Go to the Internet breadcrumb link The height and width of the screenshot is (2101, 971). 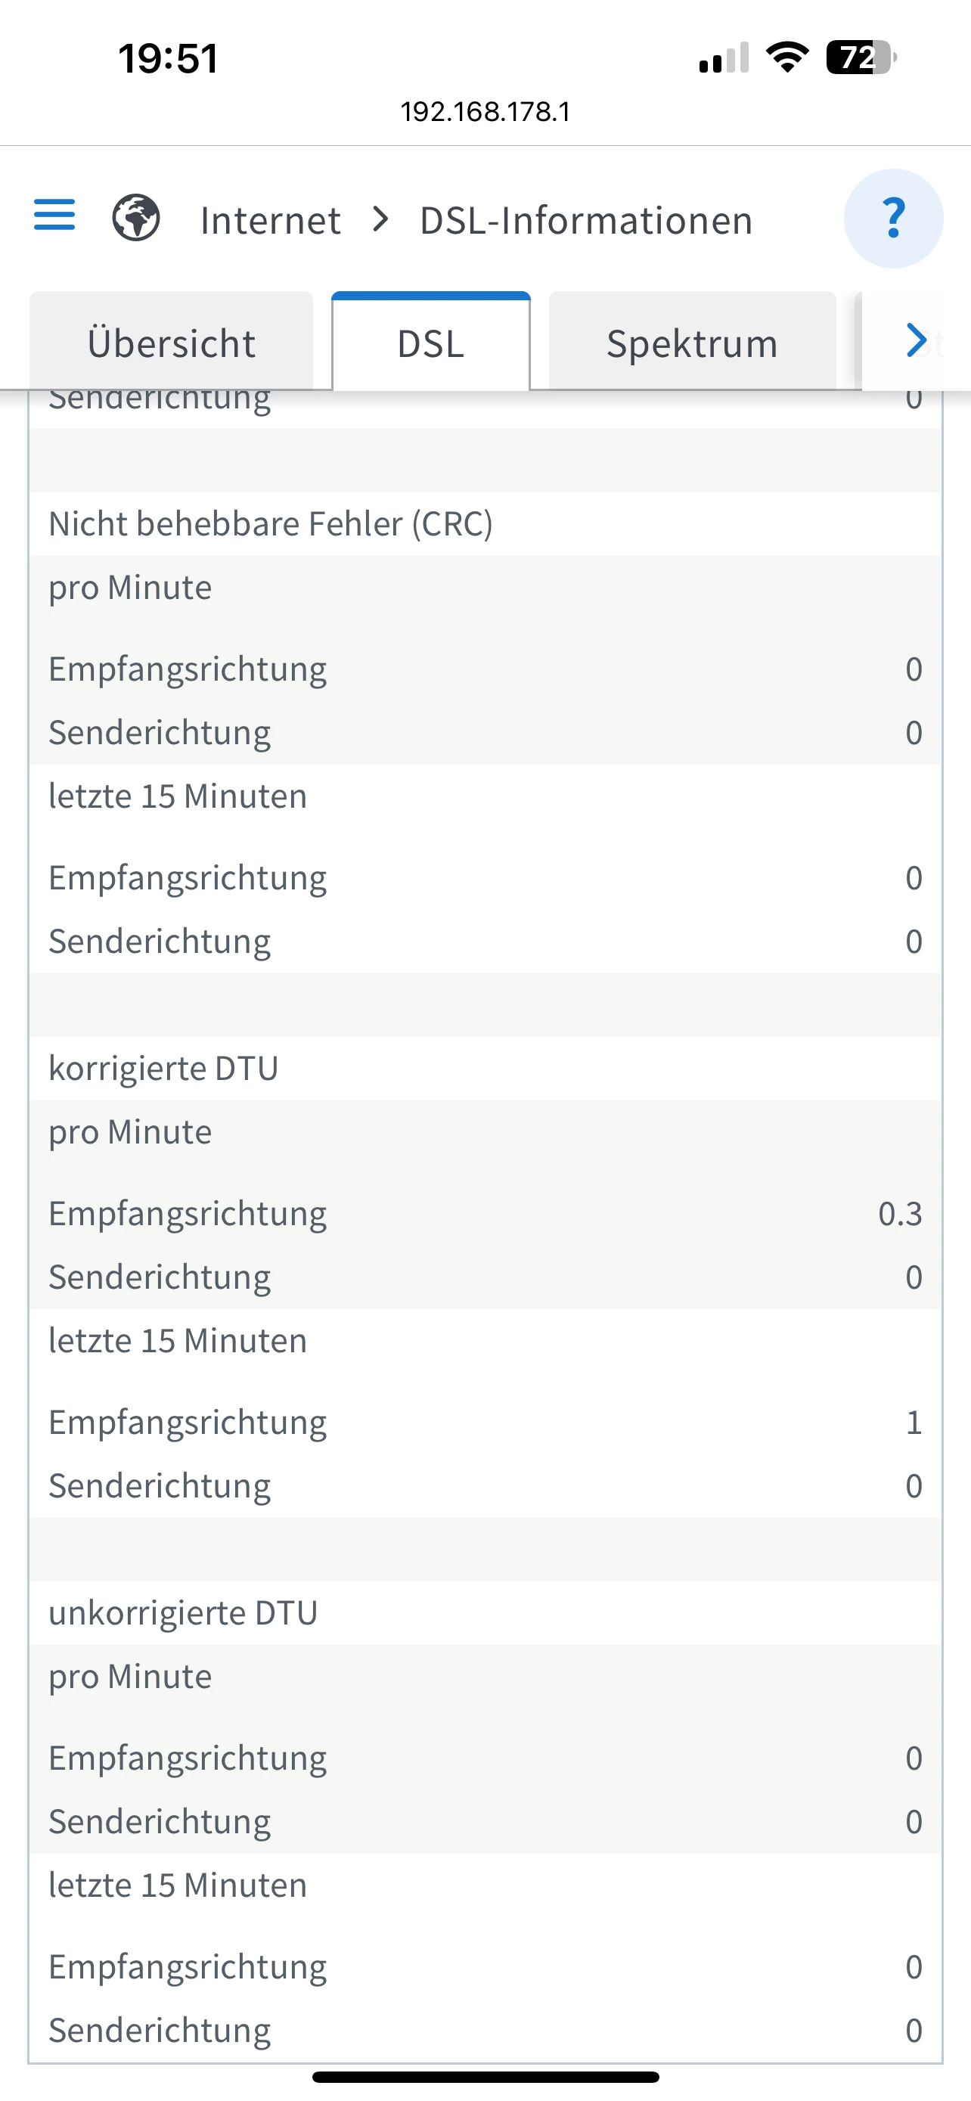click(x=270, y=220)
